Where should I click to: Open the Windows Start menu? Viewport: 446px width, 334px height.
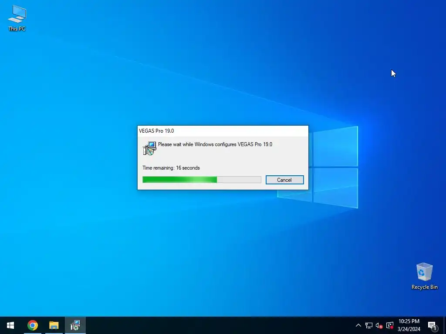point(10,325)
